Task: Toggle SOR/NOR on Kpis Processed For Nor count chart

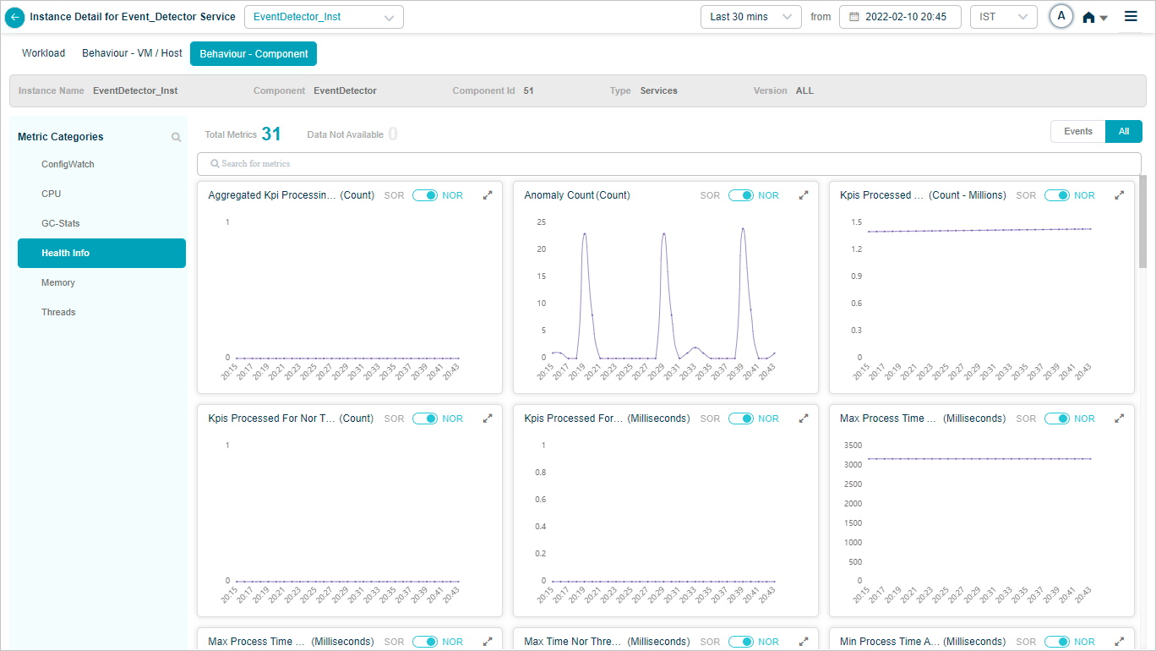Action: (x=425, y=418)
